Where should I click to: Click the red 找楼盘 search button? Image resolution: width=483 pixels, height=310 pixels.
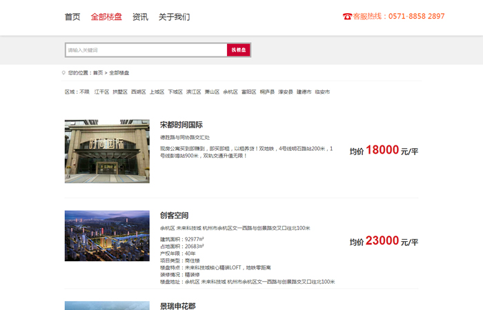[239, 50]
